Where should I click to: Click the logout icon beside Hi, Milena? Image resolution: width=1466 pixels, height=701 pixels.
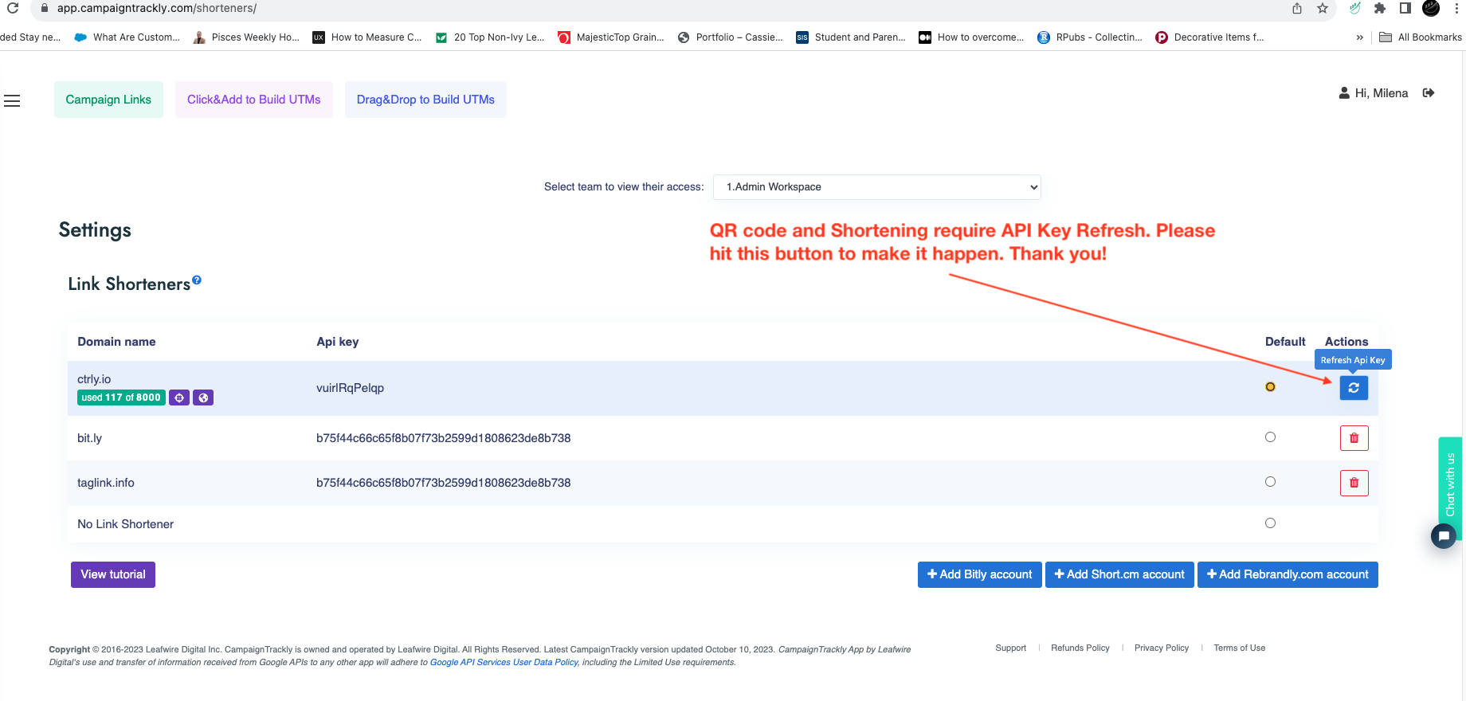[1429, 93]
